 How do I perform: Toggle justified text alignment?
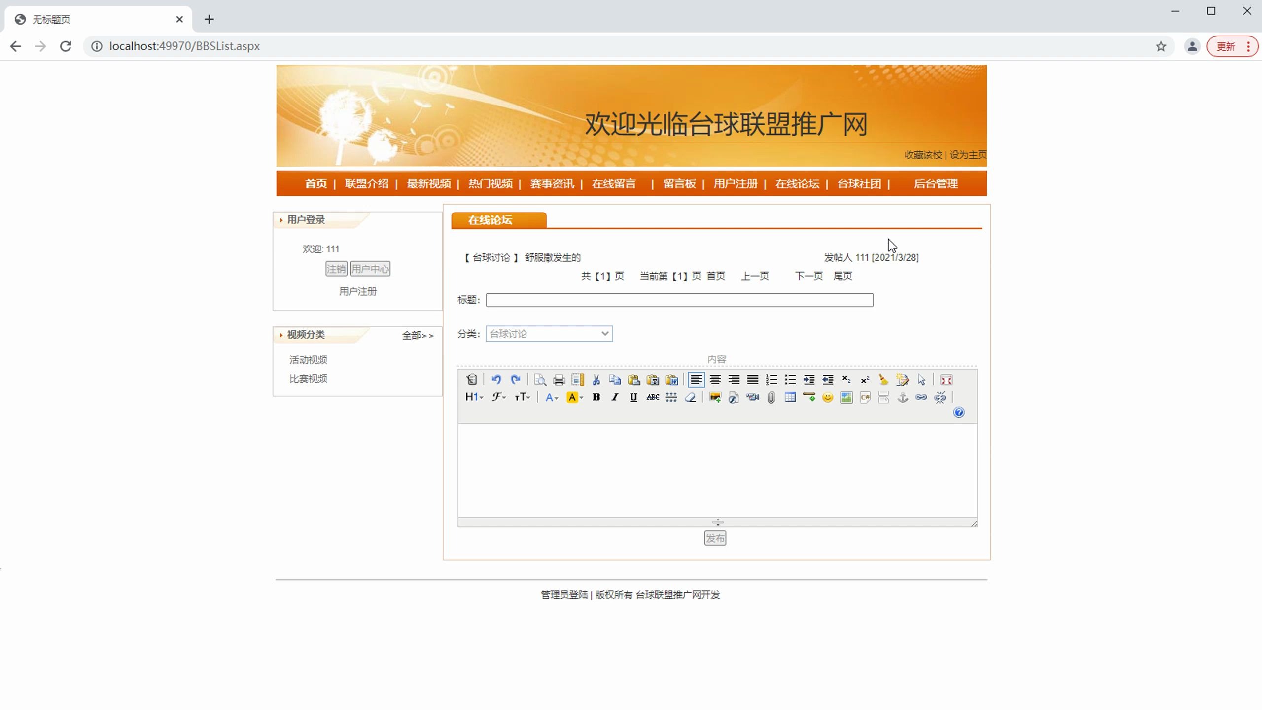752,379
